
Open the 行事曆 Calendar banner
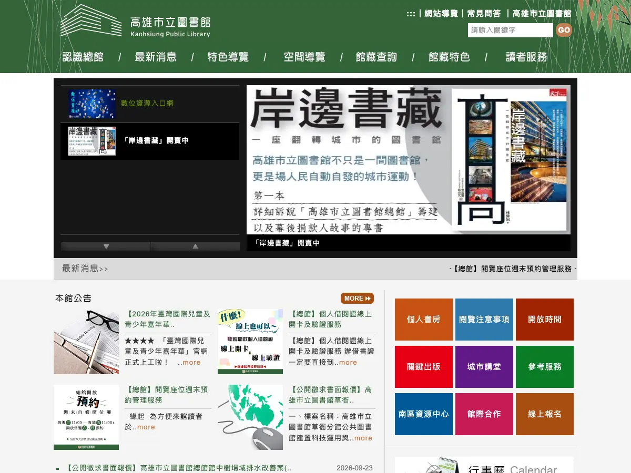[484, 465]
